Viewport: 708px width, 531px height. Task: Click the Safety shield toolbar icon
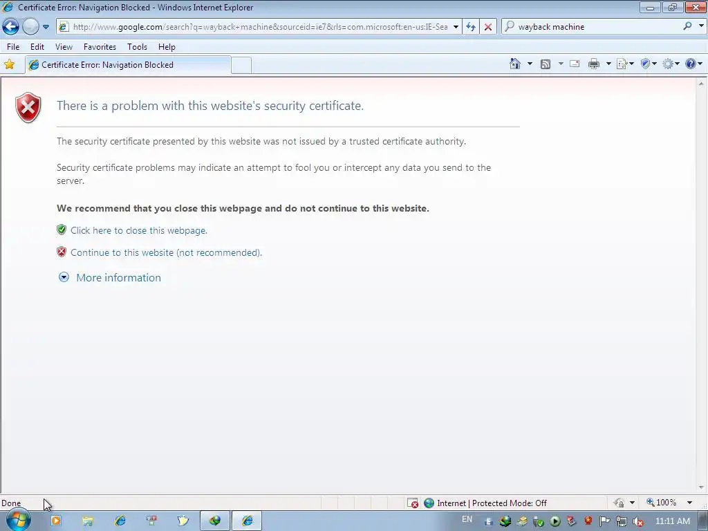click(646, 64)
